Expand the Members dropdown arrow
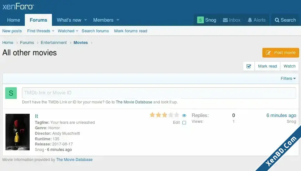Screen dimensions: 301x171 click(x=118, y=20)
